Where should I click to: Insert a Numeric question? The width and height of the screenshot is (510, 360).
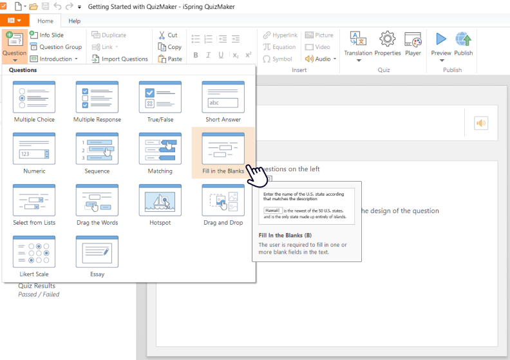click(34, 153)
